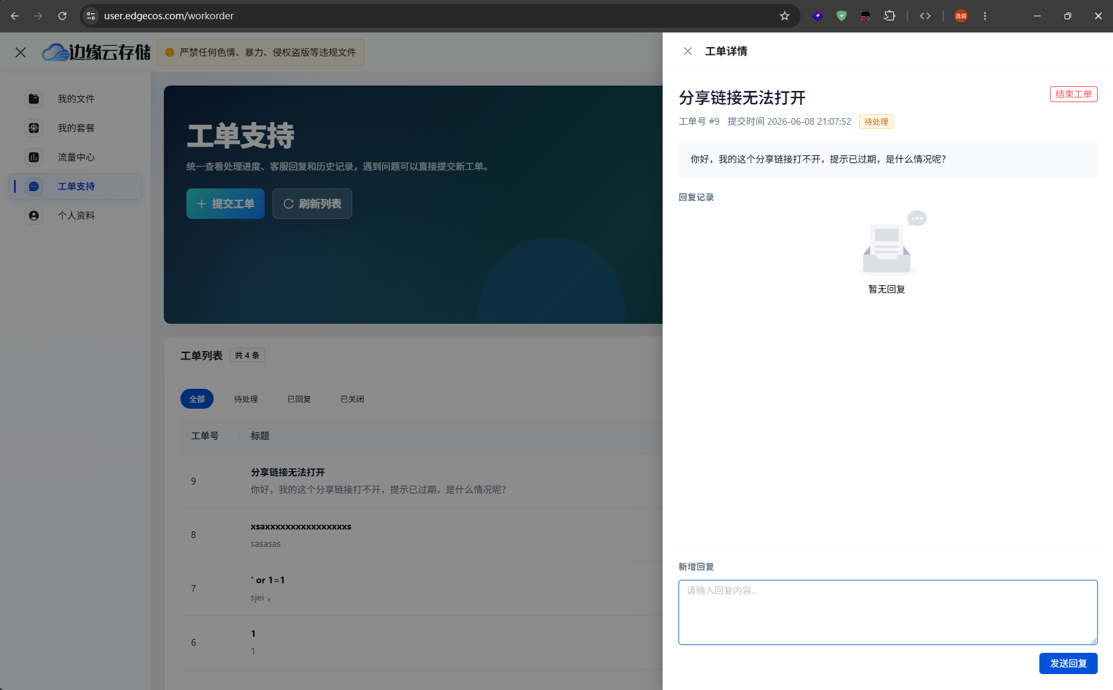Click the 结束工单 button
The image size is (1113, 690).
tap(1073, 94)
